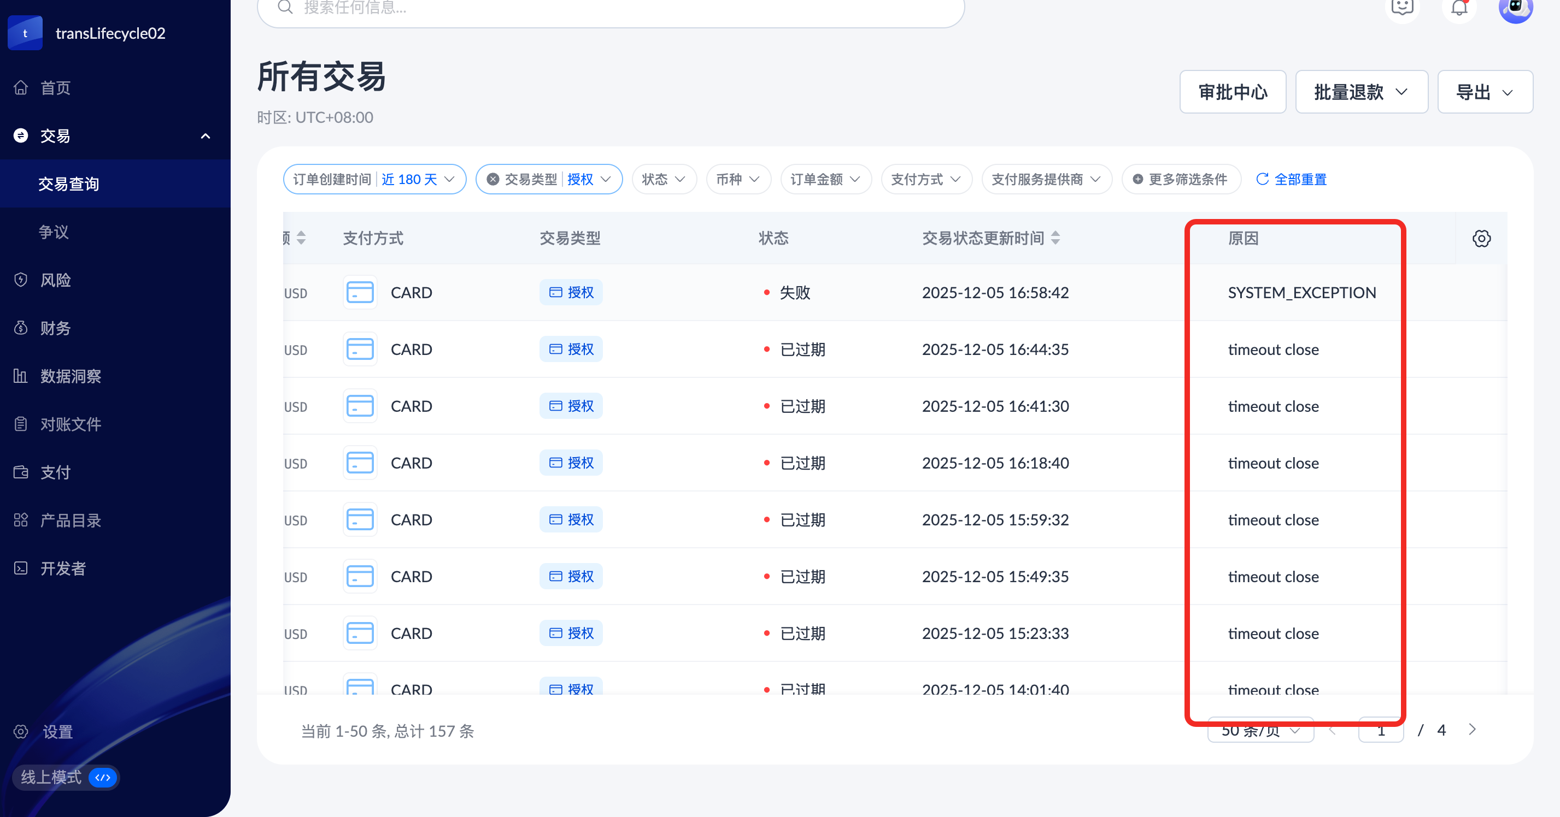Open the 导出 export dropdown
The width and height of the screenshot is (1560, 817).
[1485, 92]
